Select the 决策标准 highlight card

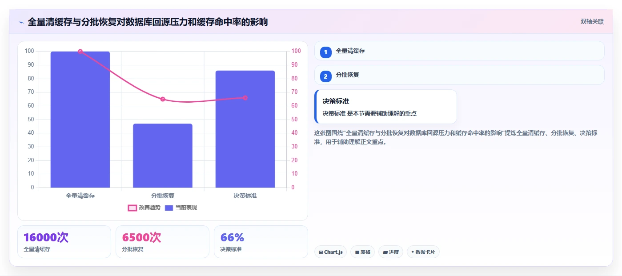tap(385, 107)
